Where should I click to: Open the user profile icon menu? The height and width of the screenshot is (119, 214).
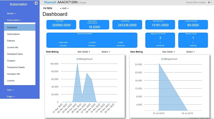click(x=209, y=2)
